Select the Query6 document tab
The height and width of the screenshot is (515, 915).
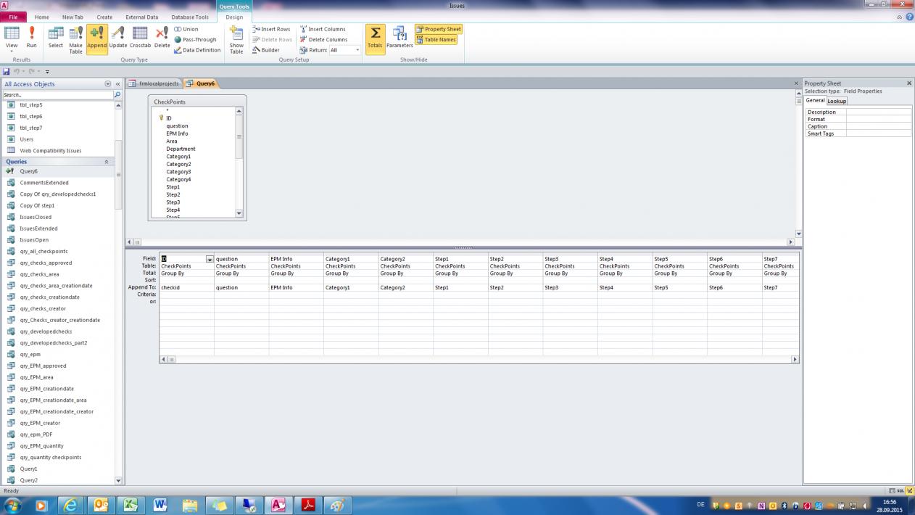click(x=201, y=83)
